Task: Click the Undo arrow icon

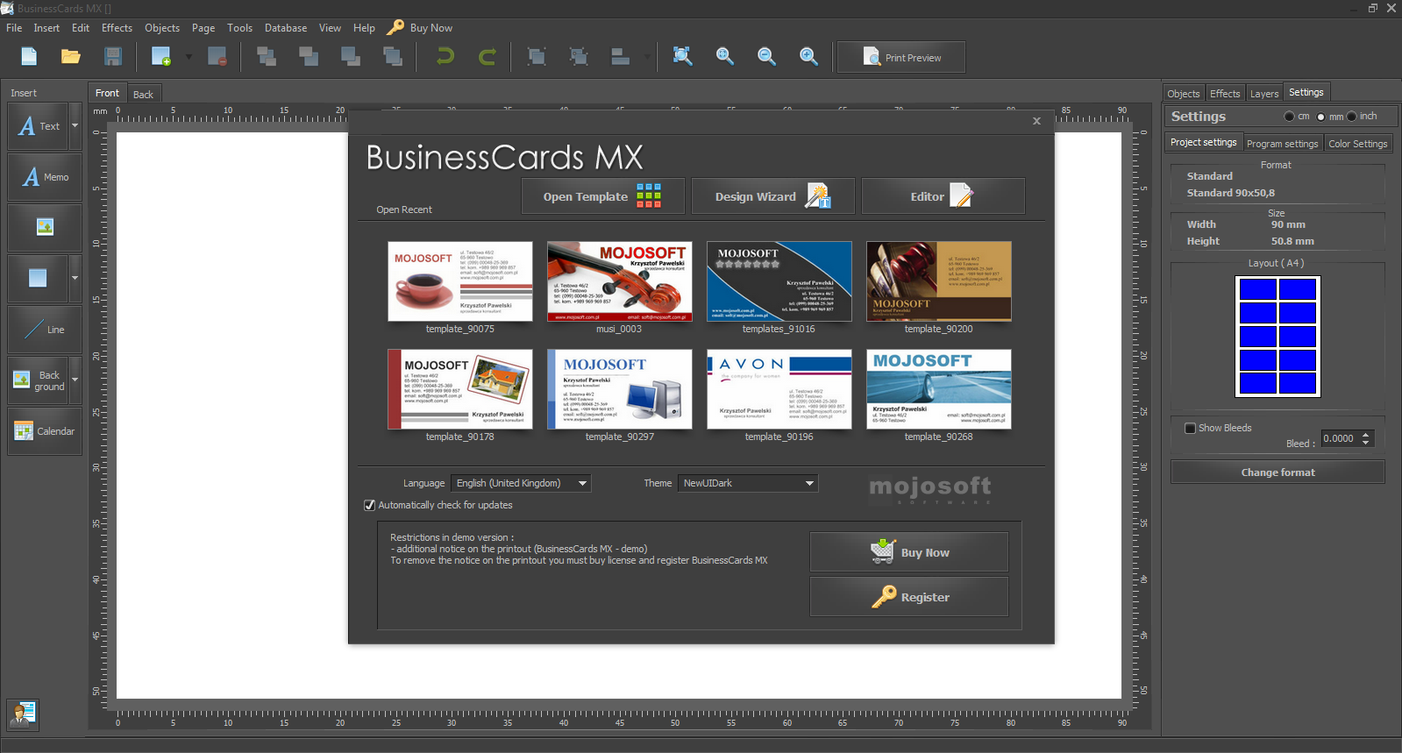Action: click(445, 57)
